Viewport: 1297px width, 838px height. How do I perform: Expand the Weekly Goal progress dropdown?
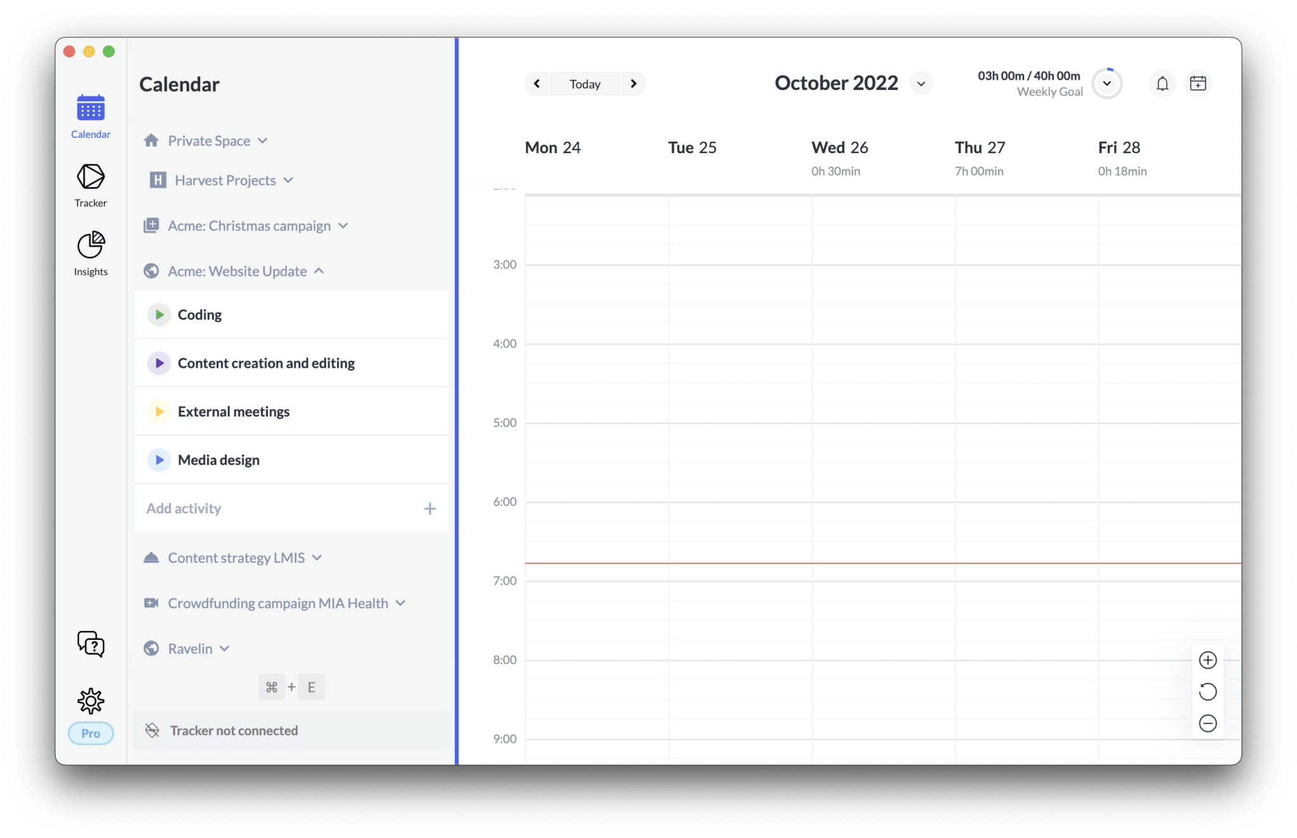point(1106,84)
